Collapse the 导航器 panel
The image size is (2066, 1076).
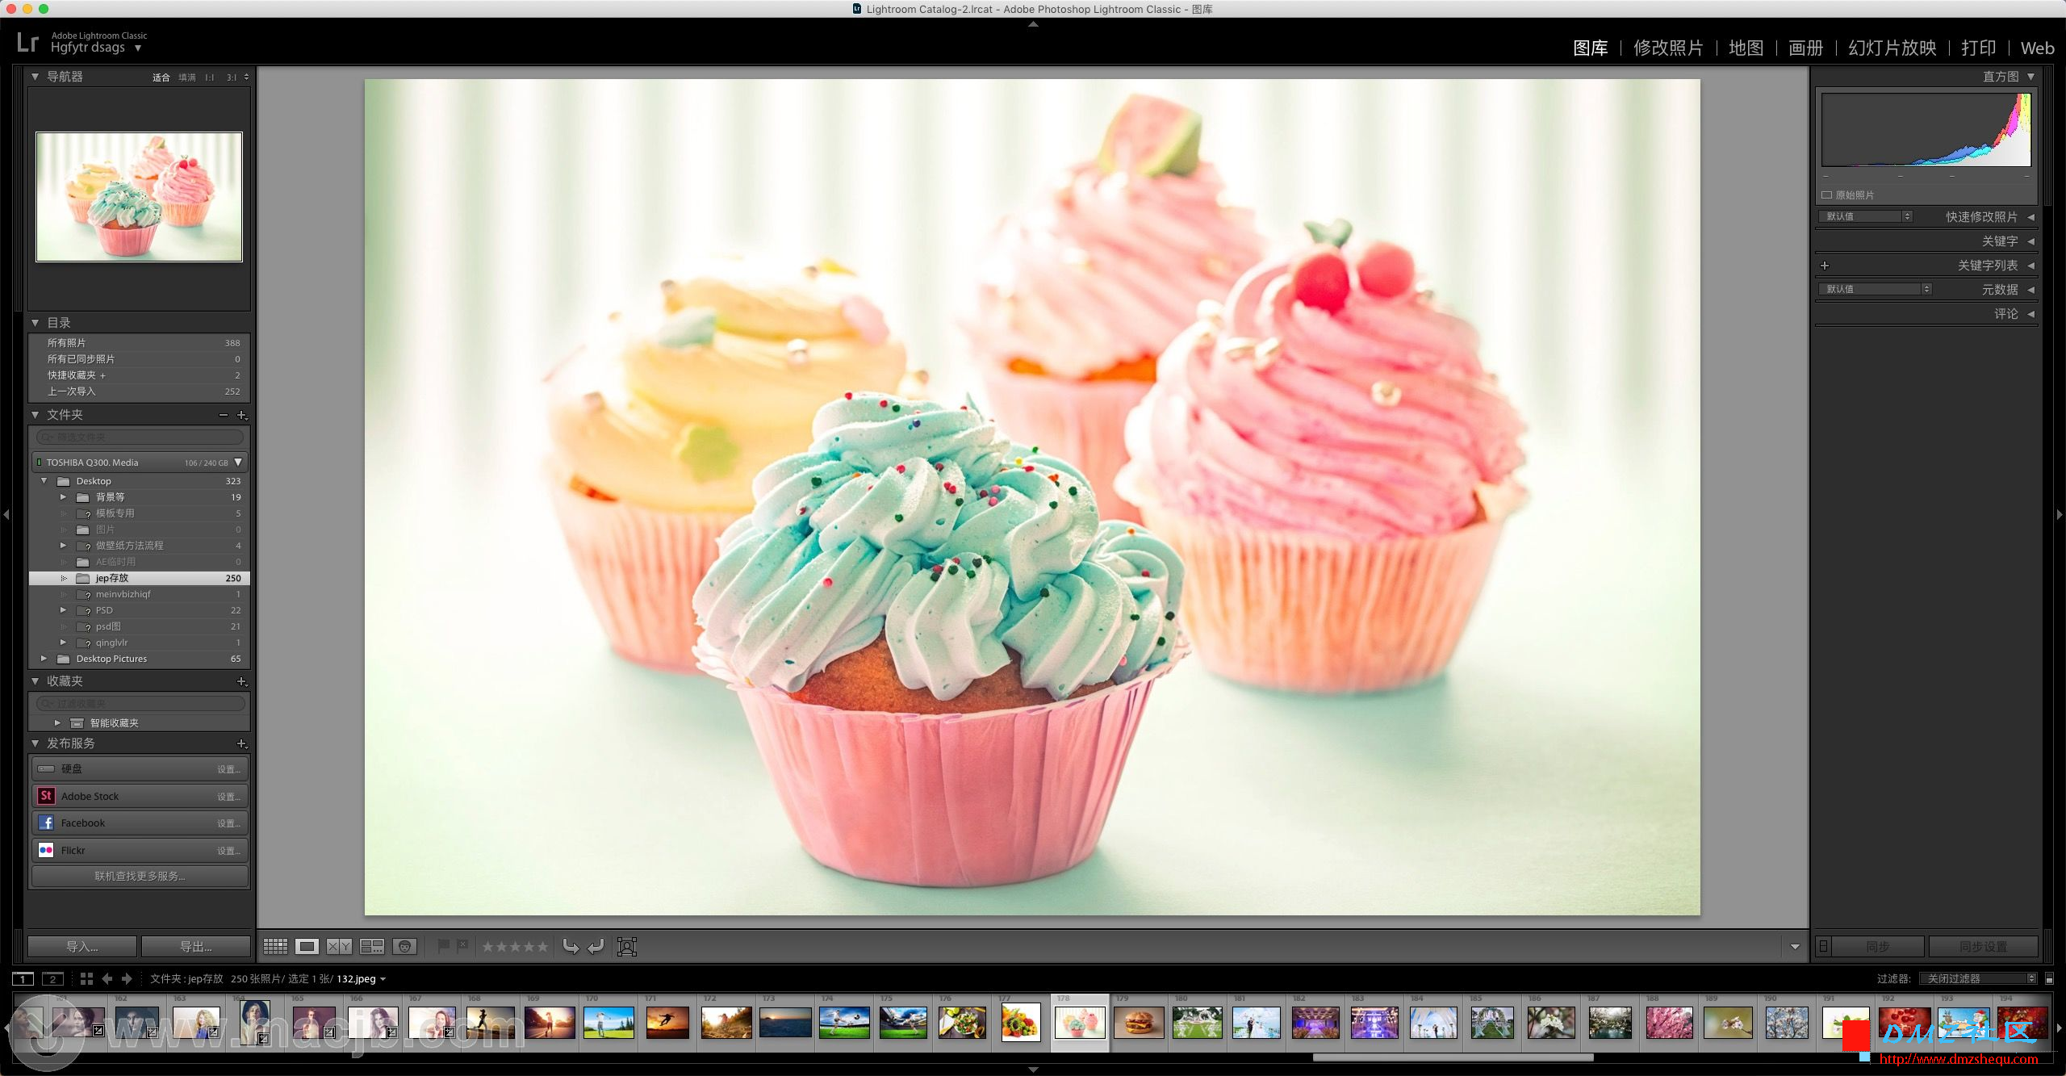point(35,77)
